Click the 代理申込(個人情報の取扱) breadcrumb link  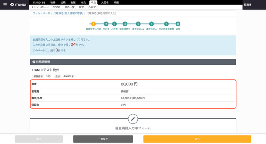68,13
